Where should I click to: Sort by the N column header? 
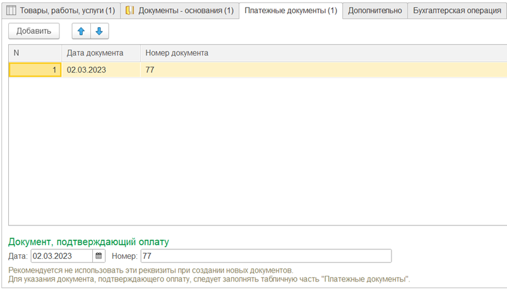pos(35,53)
